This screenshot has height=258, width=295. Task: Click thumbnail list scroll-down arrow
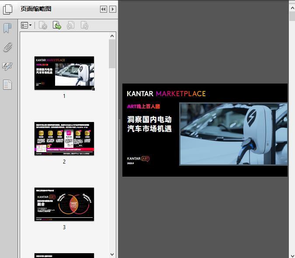(112, 255)
